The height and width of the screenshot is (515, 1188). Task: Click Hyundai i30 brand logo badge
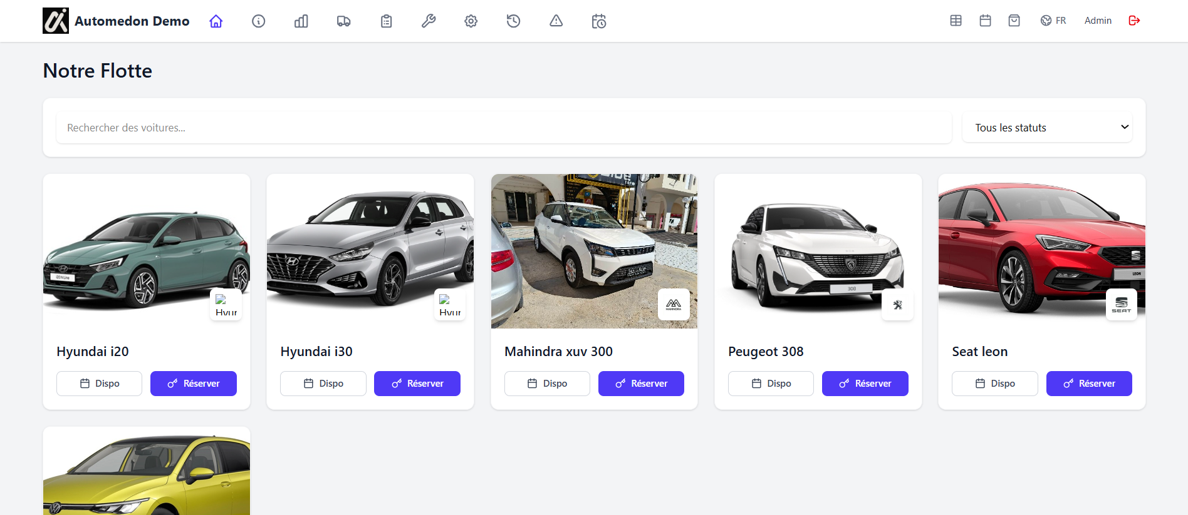click(x=450, y=305)
